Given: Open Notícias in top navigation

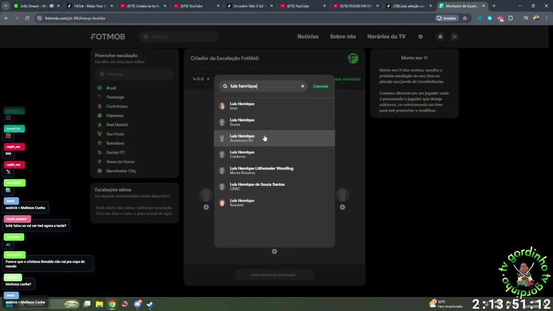Looking at the screenshot, I should (x=308, y=37).
